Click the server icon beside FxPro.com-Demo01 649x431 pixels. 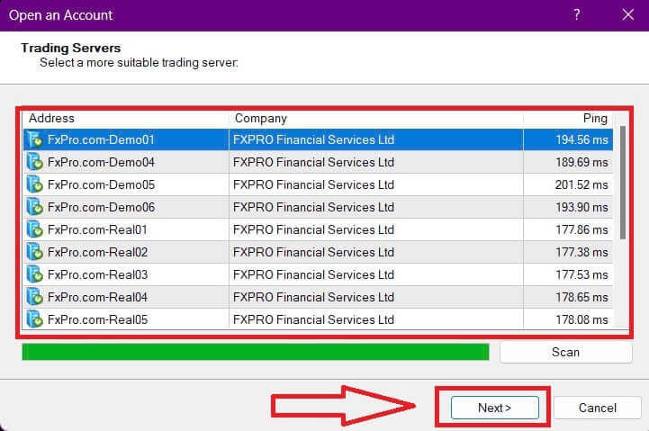click(x=35, y=139)
